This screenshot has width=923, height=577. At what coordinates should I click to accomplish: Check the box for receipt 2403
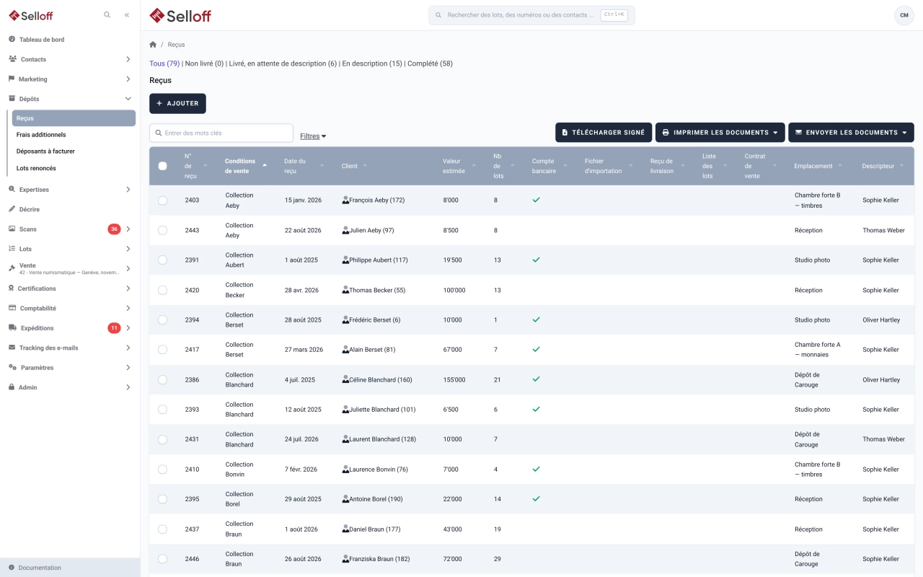point(162,201)
